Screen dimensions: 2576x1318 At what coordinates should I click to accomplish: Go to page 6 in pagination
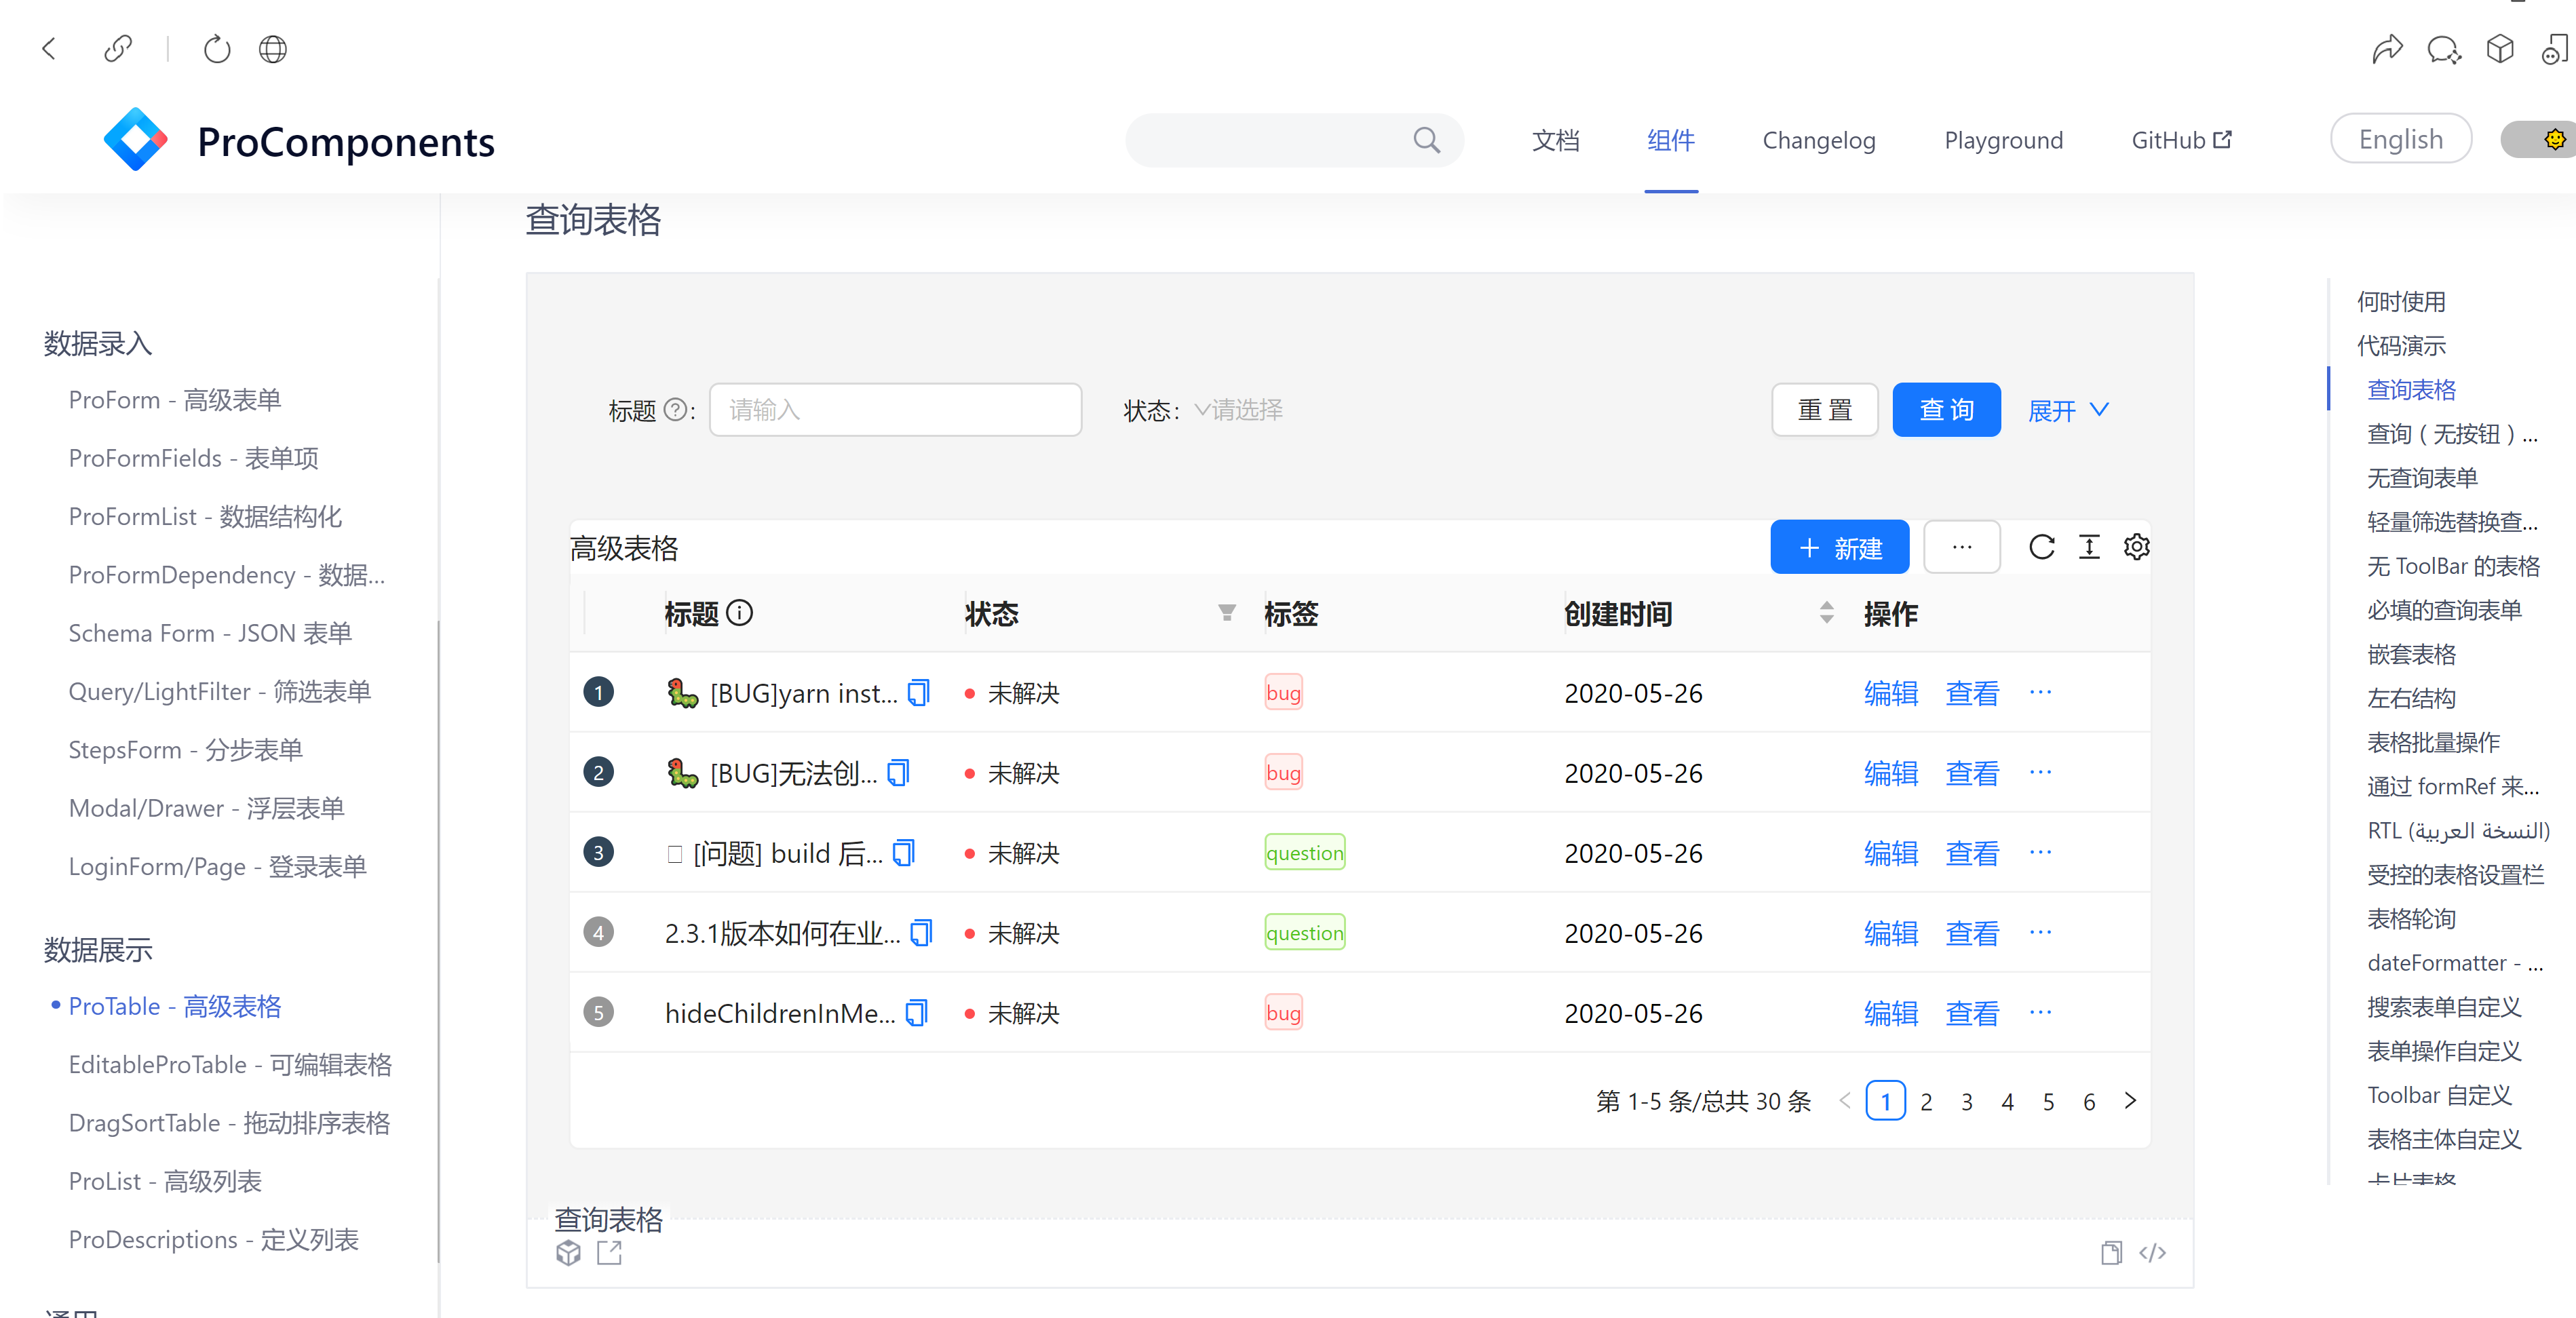coord(2089,1101)
